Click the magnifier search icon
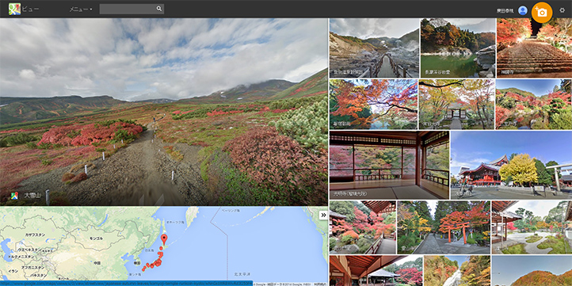Screen dimensions: 572x286 159,9
